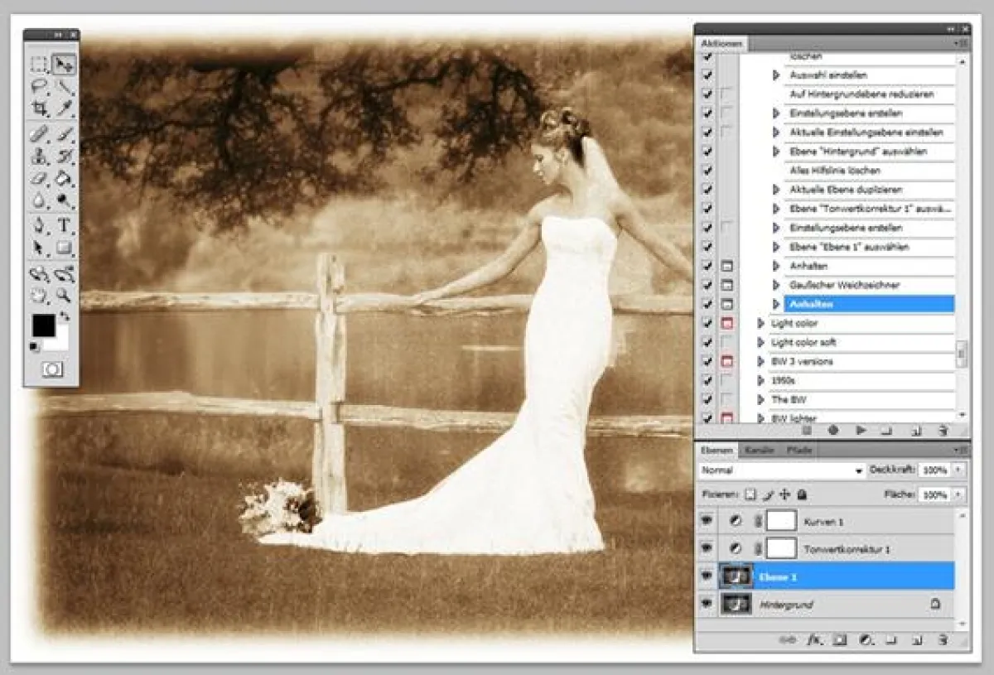Activate the Zoom magnifier tool
Image resolution: width=994 pixels, height=675 pixels.
click(x=64, y=295)
